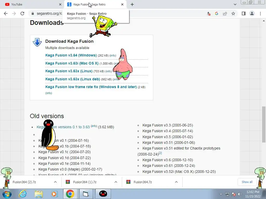Click the Google icon in toolbar
The height and width of the screenshot is (199, 266).
(217, 13)
